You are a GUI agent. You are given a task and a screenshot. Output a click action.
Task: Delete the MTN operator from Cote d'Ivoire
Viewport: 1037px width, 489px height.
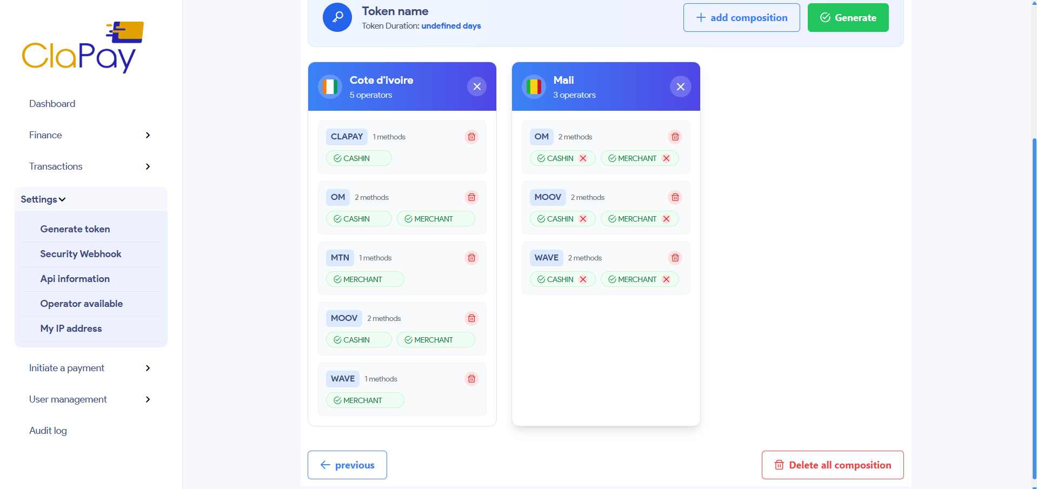point(471,258)
